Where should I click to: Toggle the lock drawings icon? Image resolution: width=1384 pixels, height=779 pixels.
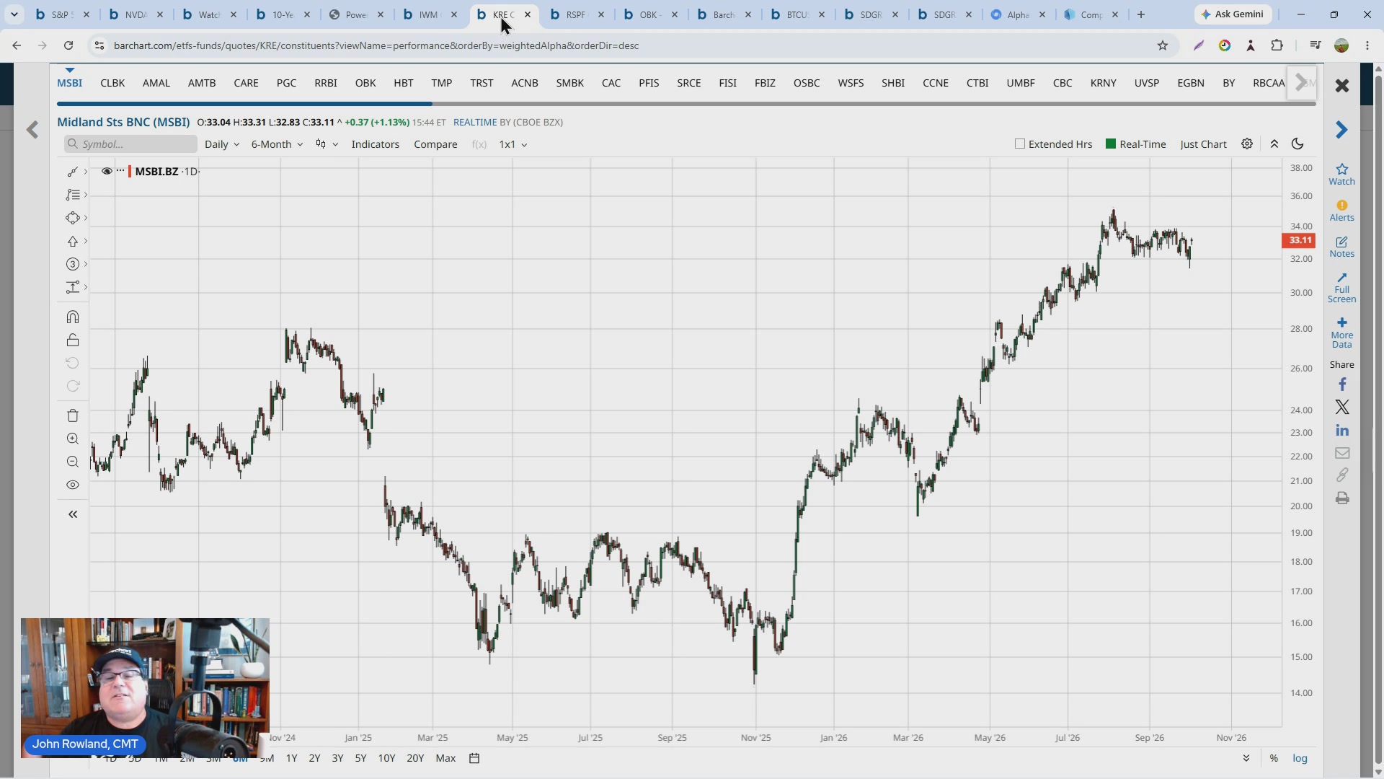click(72, 340)
